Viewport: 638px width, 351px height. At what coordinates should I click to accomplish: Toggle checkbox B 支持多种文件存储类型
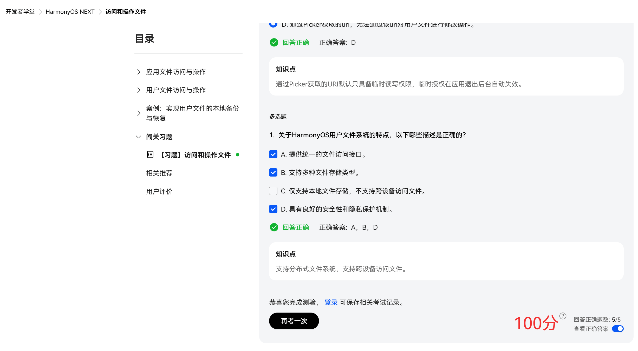[x=273, y=173]
